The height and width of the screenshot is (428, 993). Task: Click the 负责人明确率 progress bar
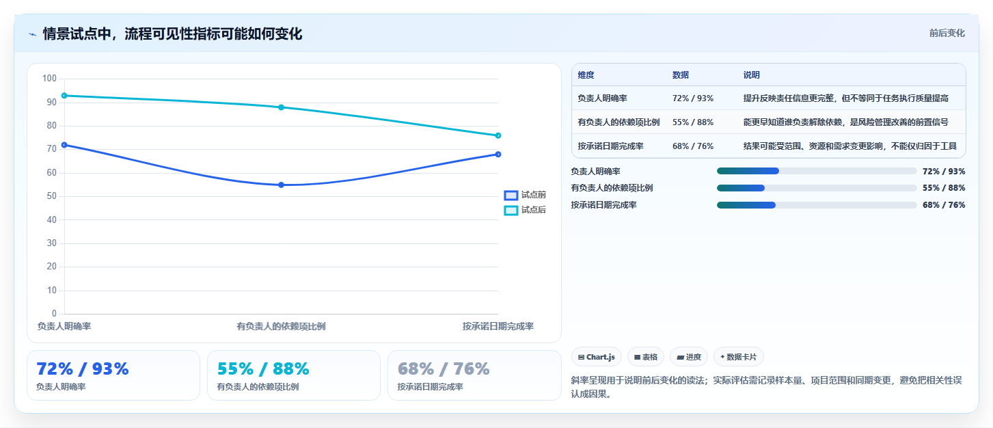click(817, 171)
